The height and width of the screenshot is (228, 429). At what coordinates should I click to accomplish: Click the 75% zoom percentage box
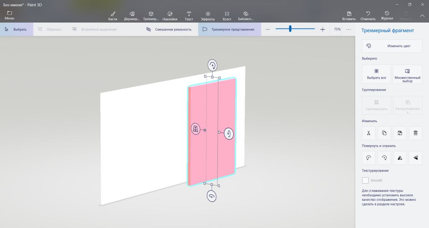click(x=337, y=29)
